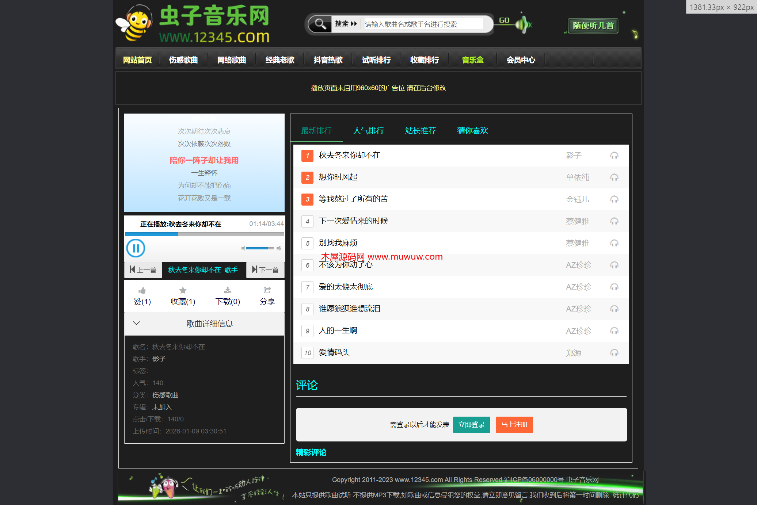The image size is (757, 505).
Task: Click the song search input field
Action: click(x=423, y=24)
